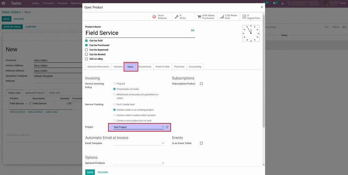Open the Optional Products tab in order form
The width and height of the screenshot is (348, 175).
(35, 93)
